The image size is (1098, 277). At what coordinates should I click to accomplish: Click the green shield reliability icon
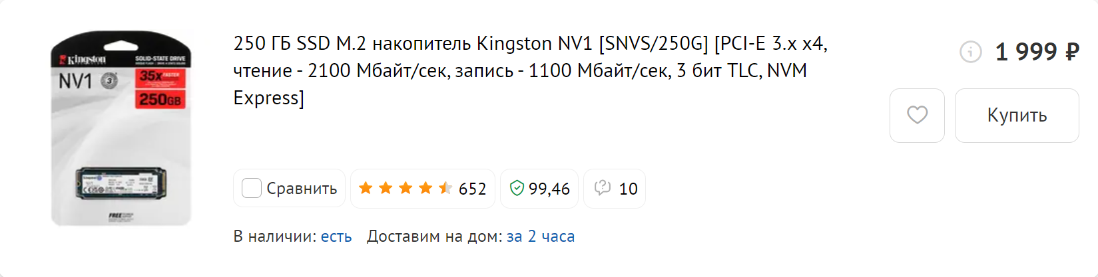pyautogui.click(x=517, y=188)
